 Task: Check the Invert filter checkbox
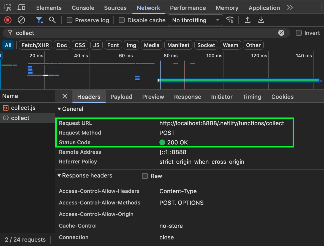[299, 33]
